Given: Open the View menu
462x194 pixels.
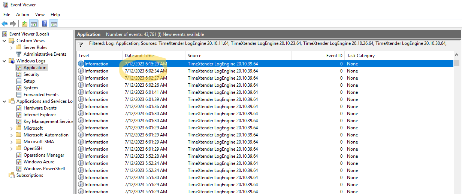Looking at the screenshot, I should pyautogui.click(x=40, y=15).
